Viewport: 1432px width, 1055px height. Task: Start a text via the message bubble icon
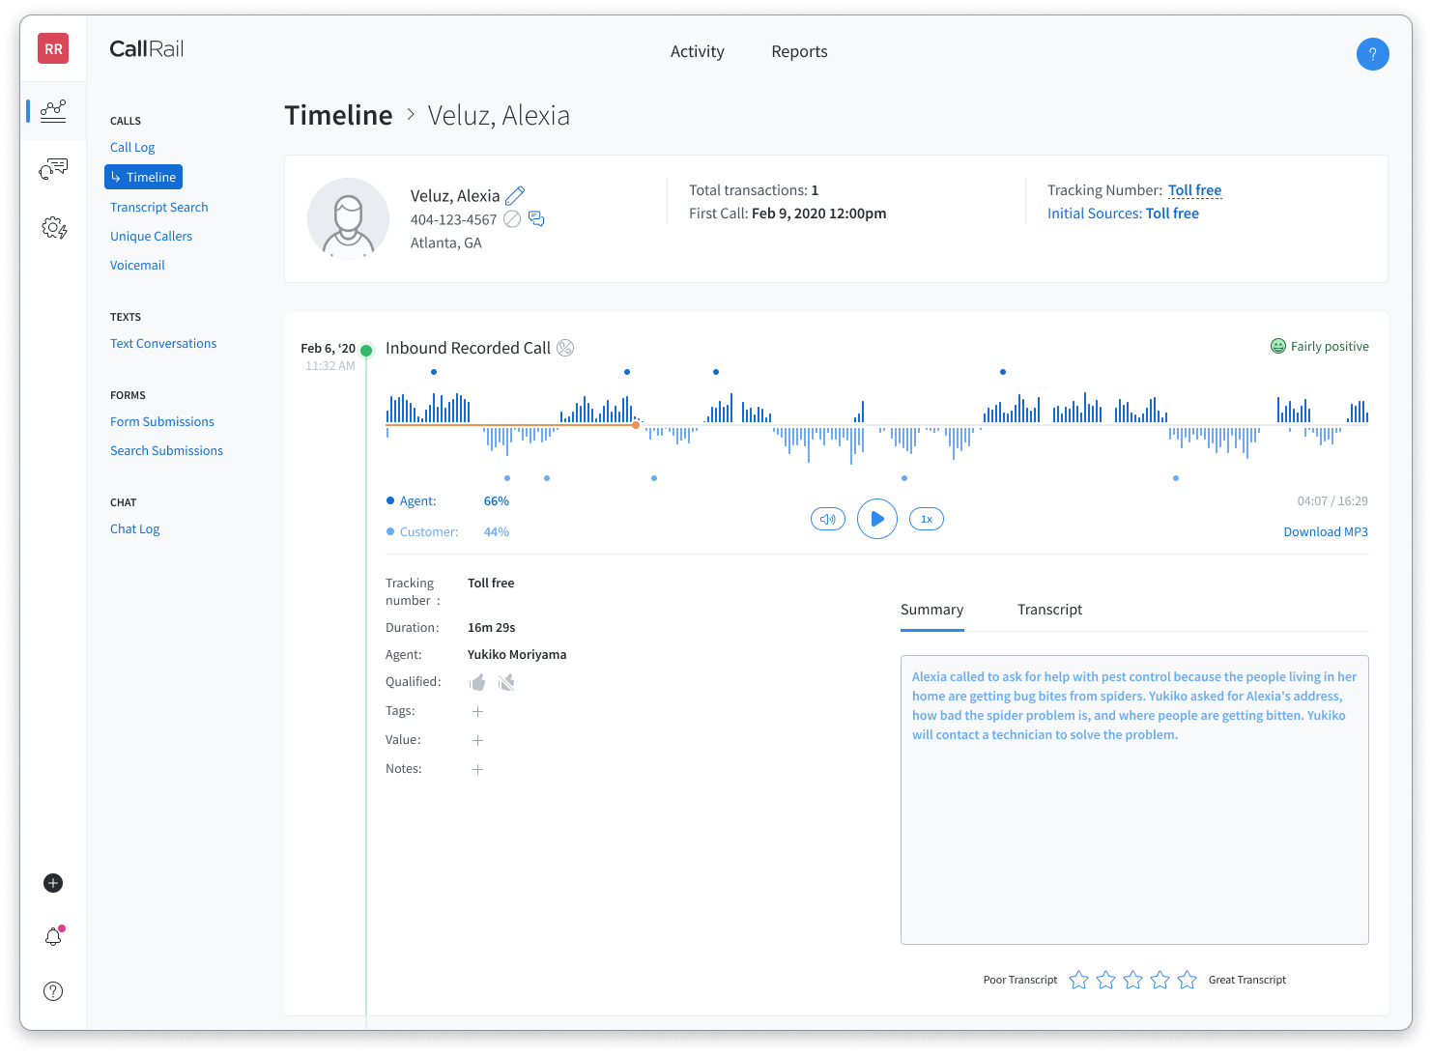point(536,219)
